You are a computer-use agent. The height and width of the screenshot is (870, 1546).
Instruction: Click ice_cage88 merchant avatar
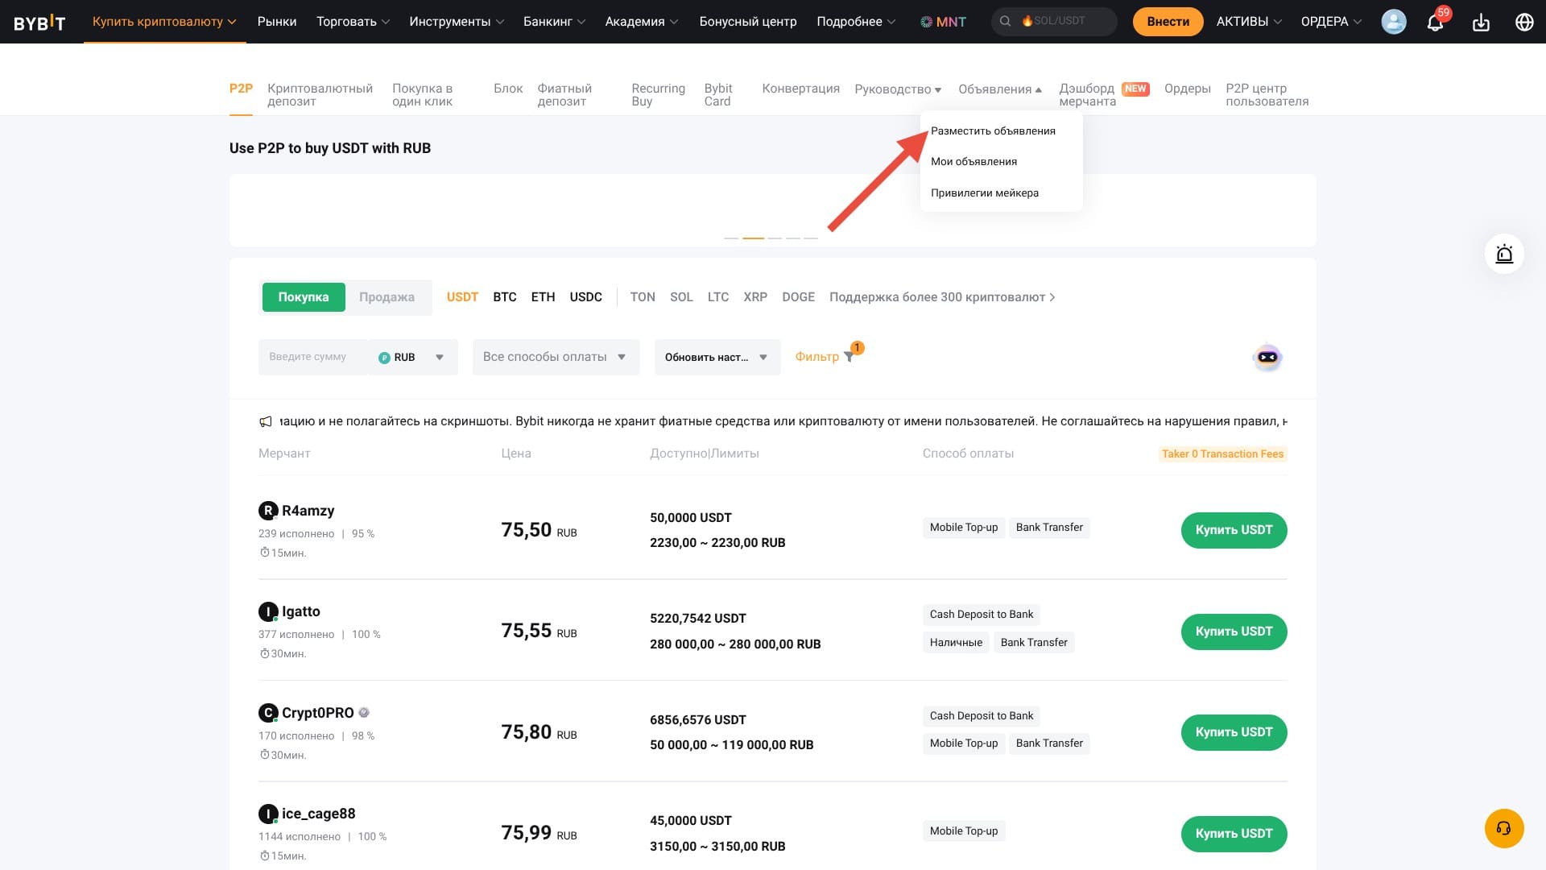pyautogui.click(x=267, y=814)
